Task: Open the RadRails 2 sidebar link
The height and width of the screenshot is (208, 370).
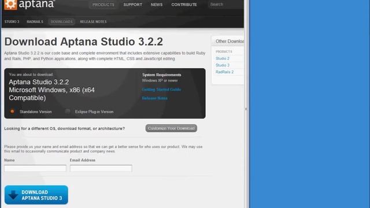Action: 224,72
